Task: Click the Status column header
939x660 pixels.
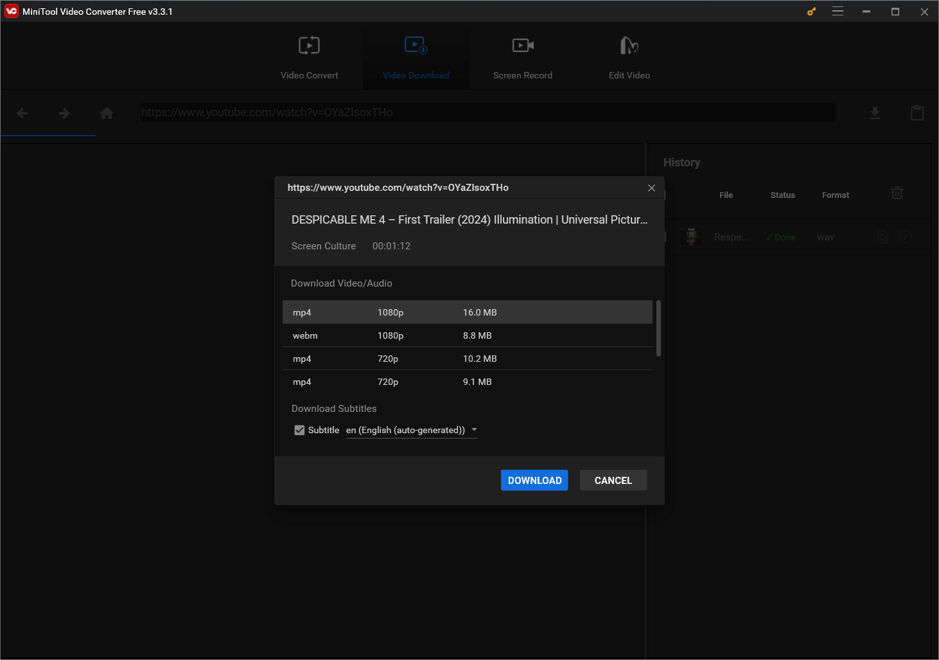Action: click(x=783, y=195)
